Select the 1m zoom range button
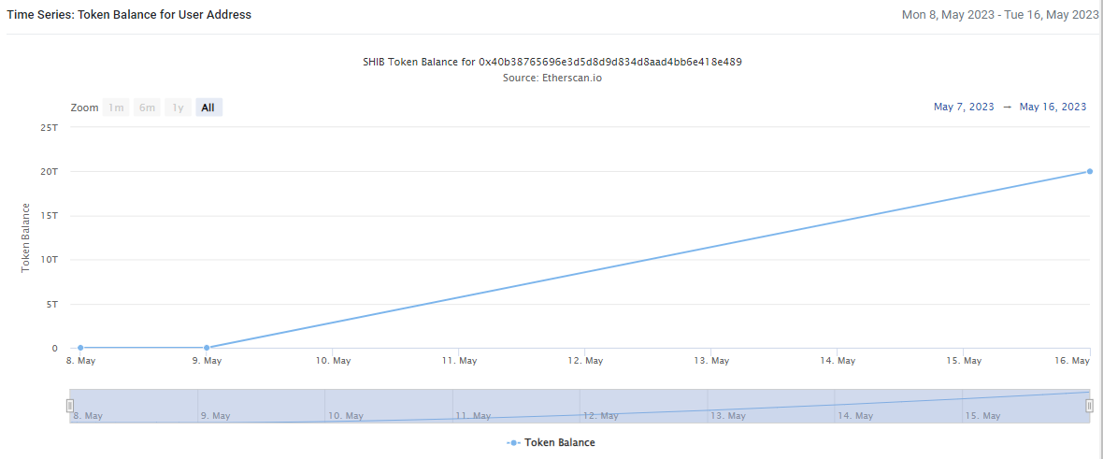The image size is (1103, 459). coord(116,108)
